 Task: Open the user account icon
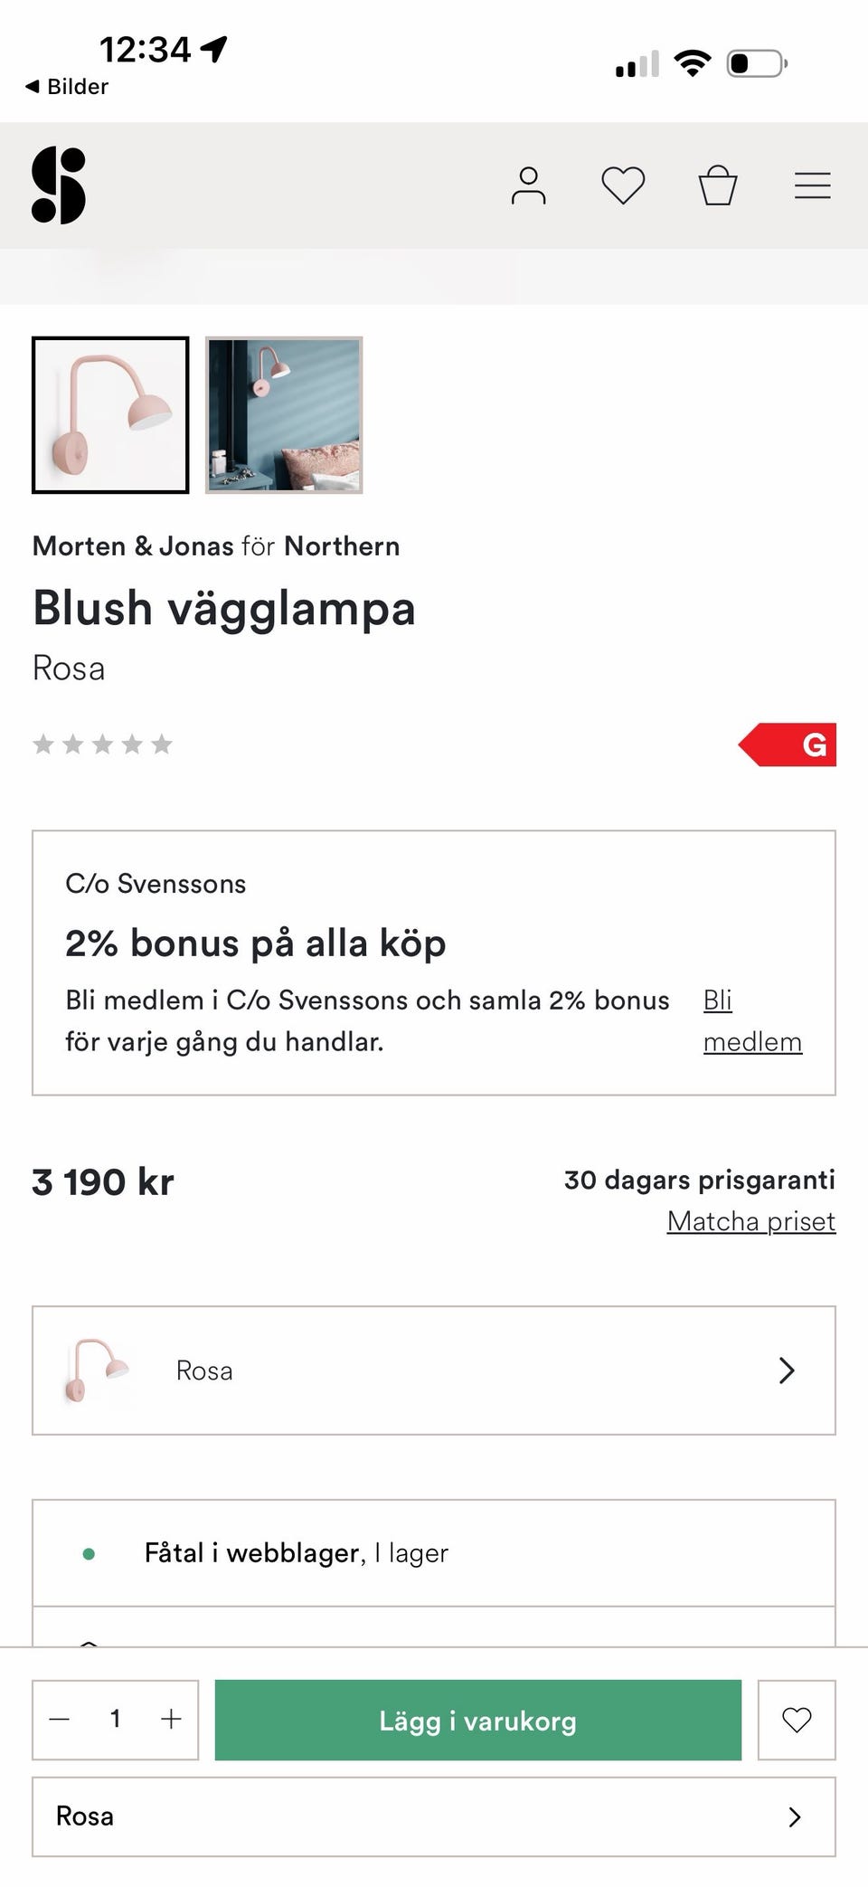click(528, 185)
